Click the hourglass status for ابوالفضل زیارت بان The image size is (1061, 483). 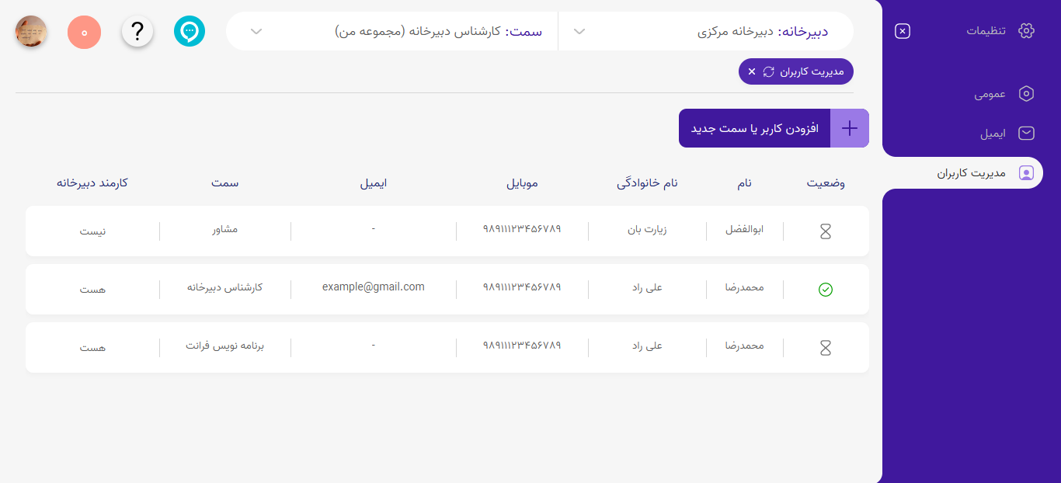[826, 231]
